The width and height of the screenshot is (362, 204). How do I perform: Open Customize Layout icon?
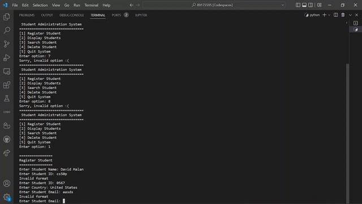pyautogui.click(x=319, y=5)
